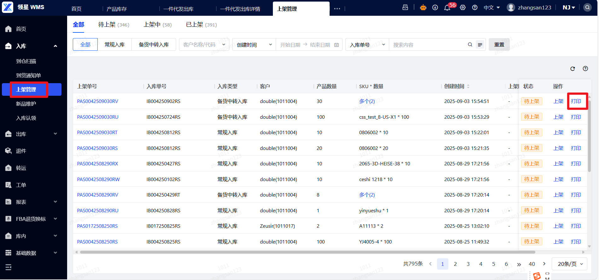599x280 pixels.
Task: Click the search magnifier in search box
Action: [470, 45]
